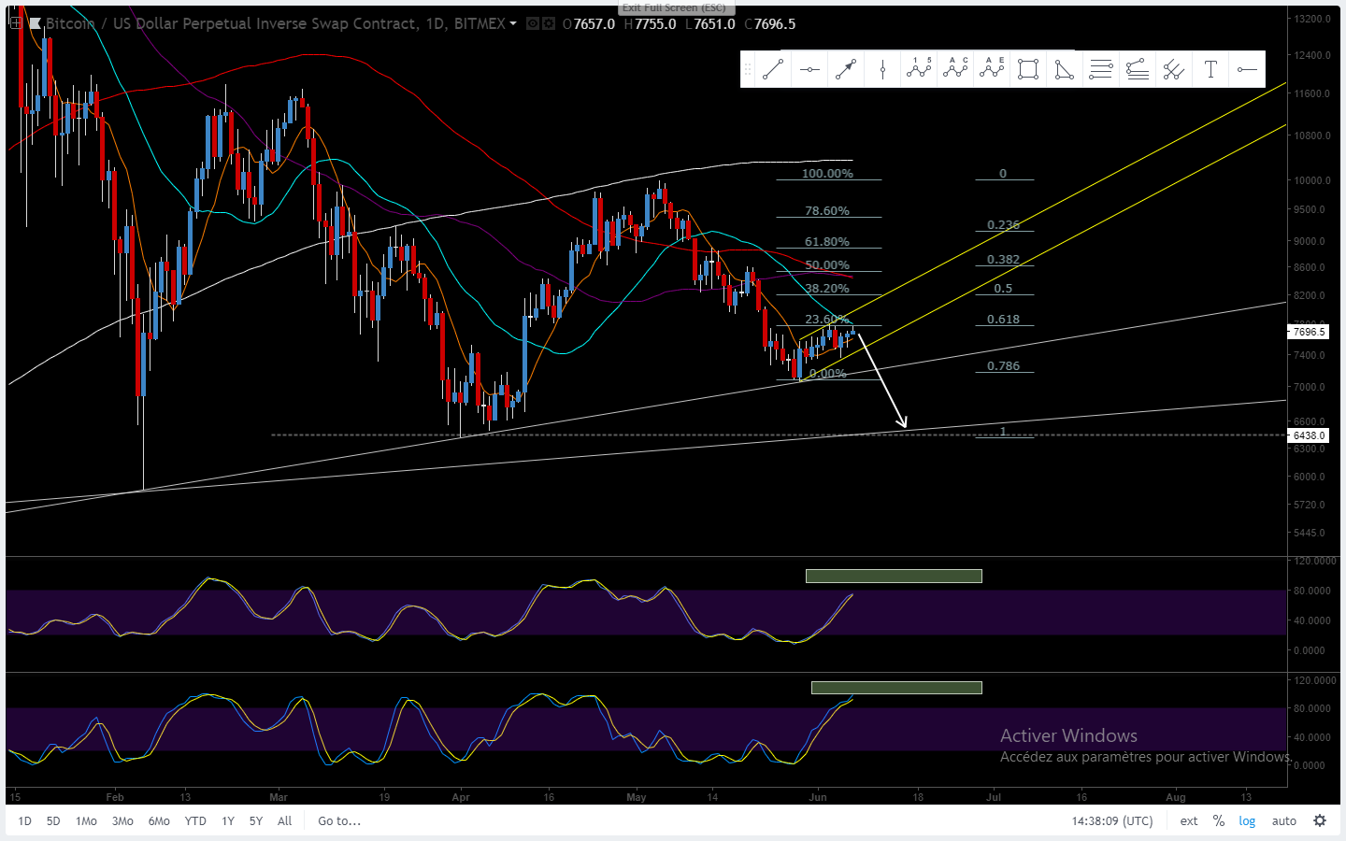Viewport: 1346px width, 841px height.
Task: Select the Trend Line drawing tool
Action: [773, 69]
